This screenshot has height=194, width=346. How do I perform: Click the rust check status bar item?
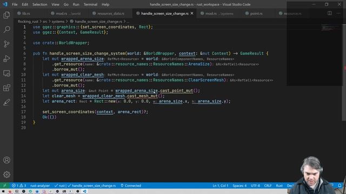pos(59,185)
